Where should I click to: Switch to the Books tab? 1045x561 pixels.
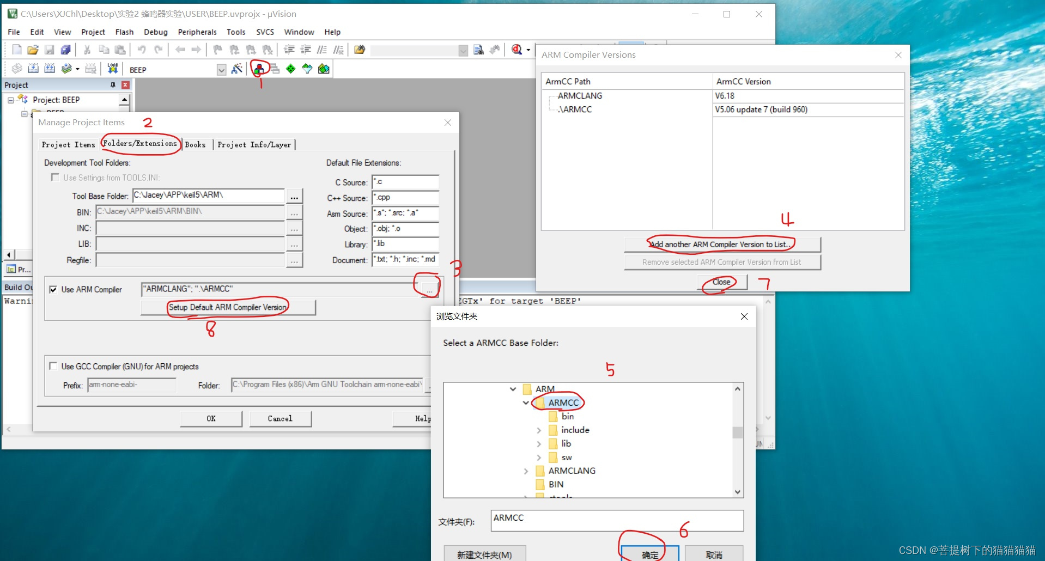click(195, 144)
